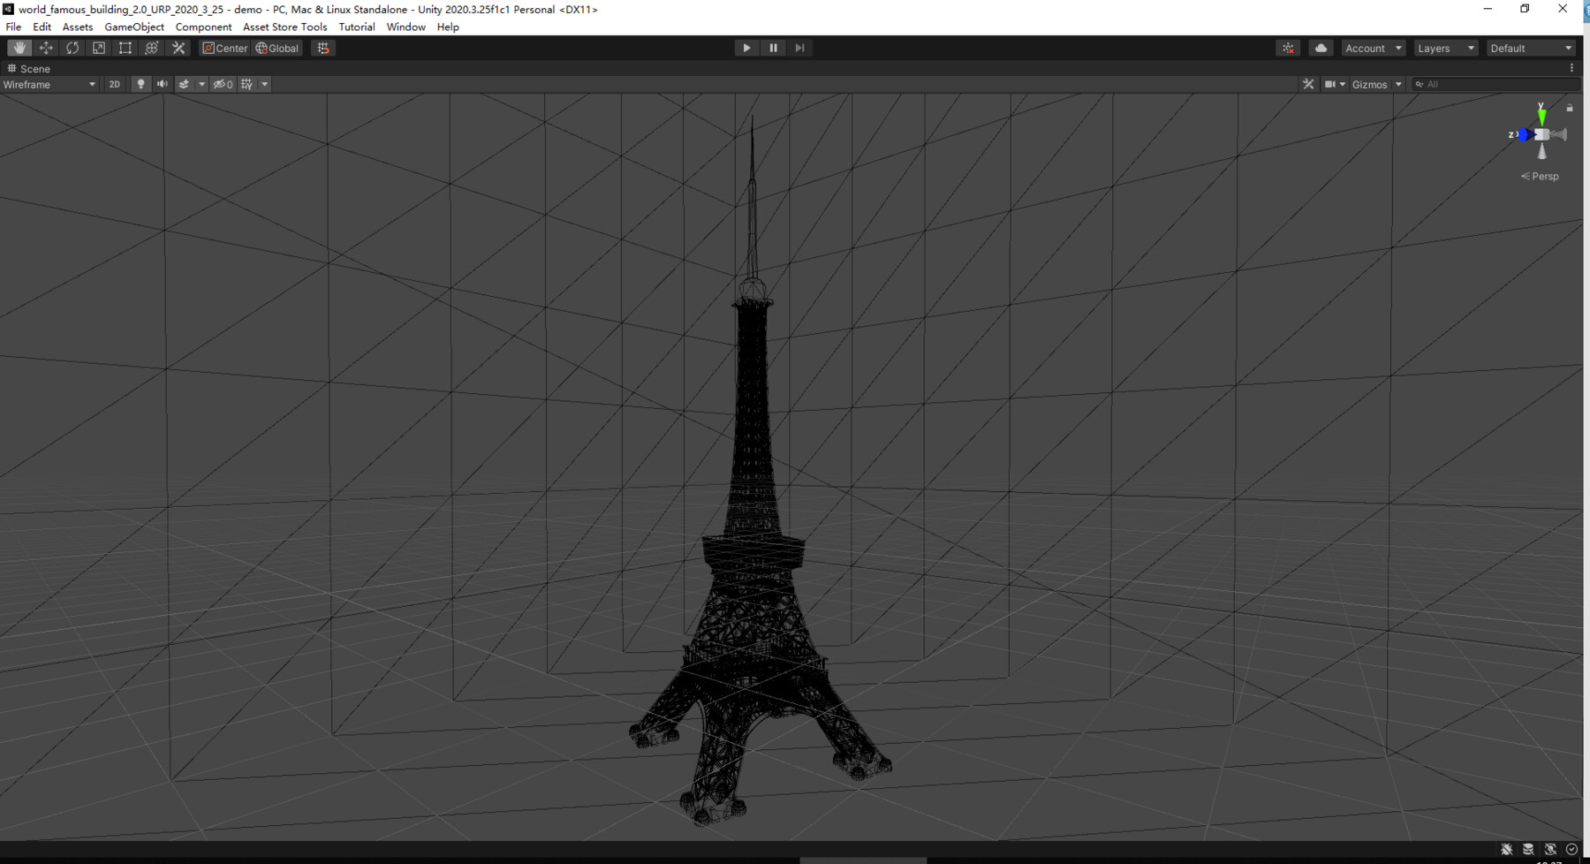Open the Asset Store Tools menu
1590x864 pixels.
click(x=284, y=27)
